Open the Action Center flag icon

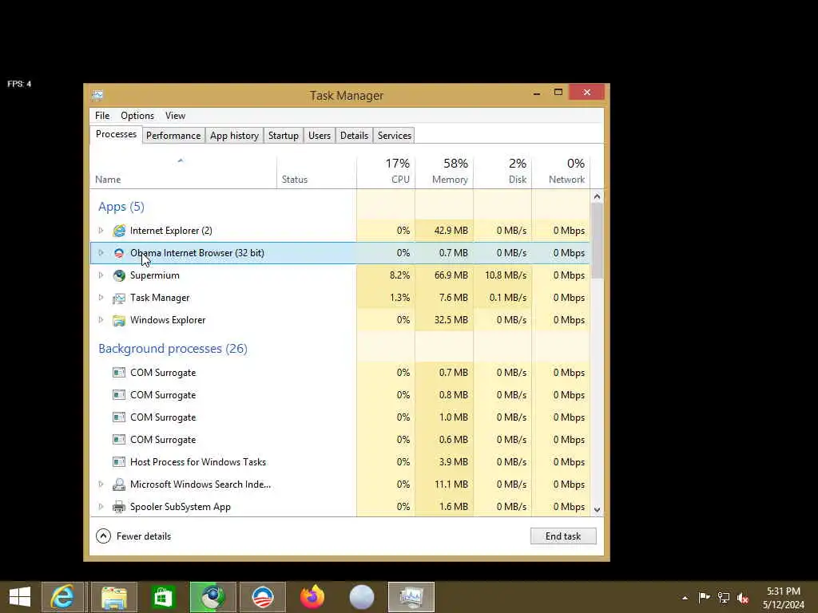(x=705, y=597)
